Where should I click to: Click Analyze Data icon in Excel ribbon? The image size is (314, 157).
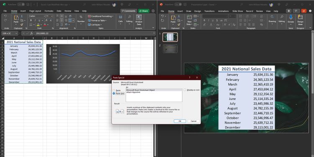coord(139,18)
